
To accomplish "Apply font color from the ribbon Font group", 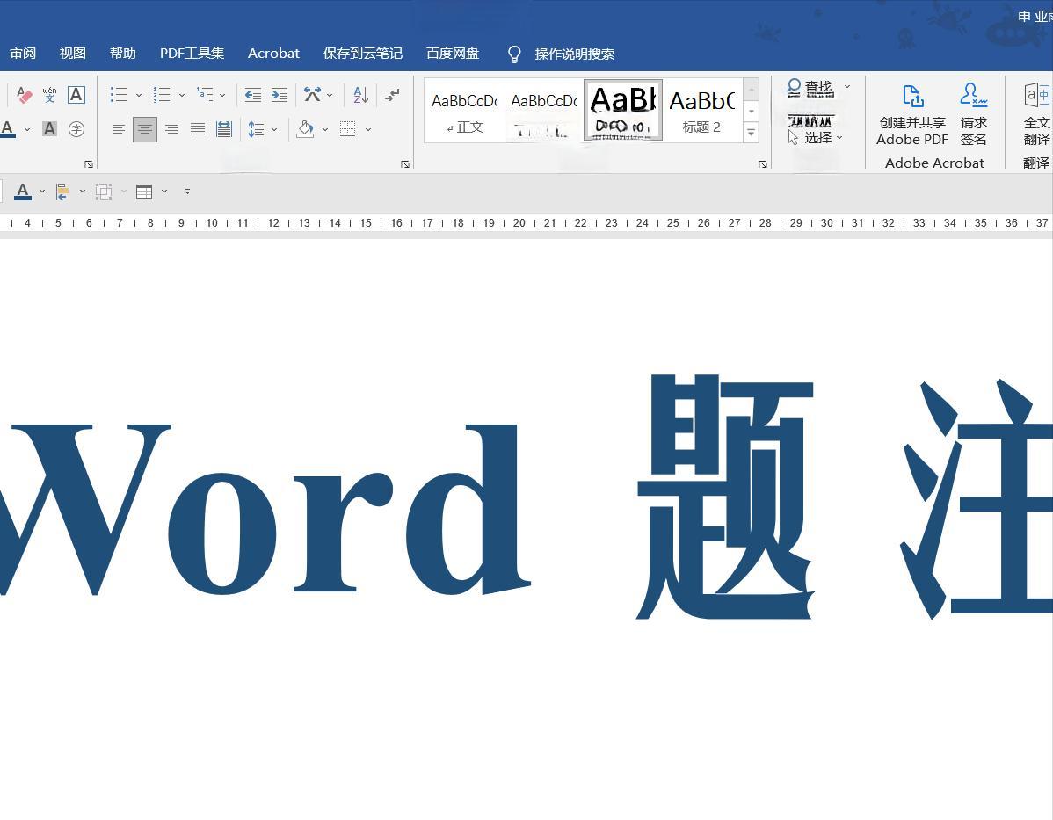I will pos(8,129).
